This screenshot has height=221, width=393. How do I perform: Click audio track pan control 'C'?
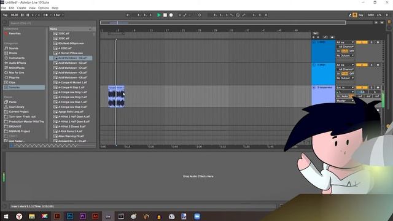[x=375, y=92]
